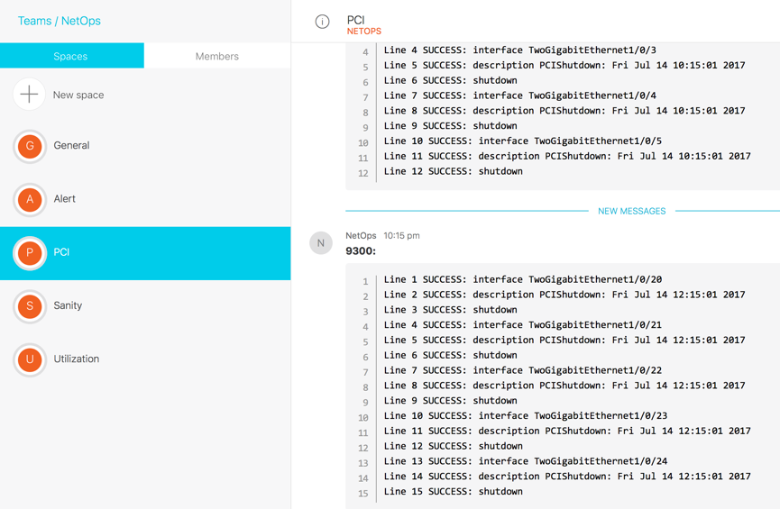Viewport: 780px width, 509px height.
Task: Click the NEW MESSAGES divider label
Action: pyautogui.click(x=631, y=212)
